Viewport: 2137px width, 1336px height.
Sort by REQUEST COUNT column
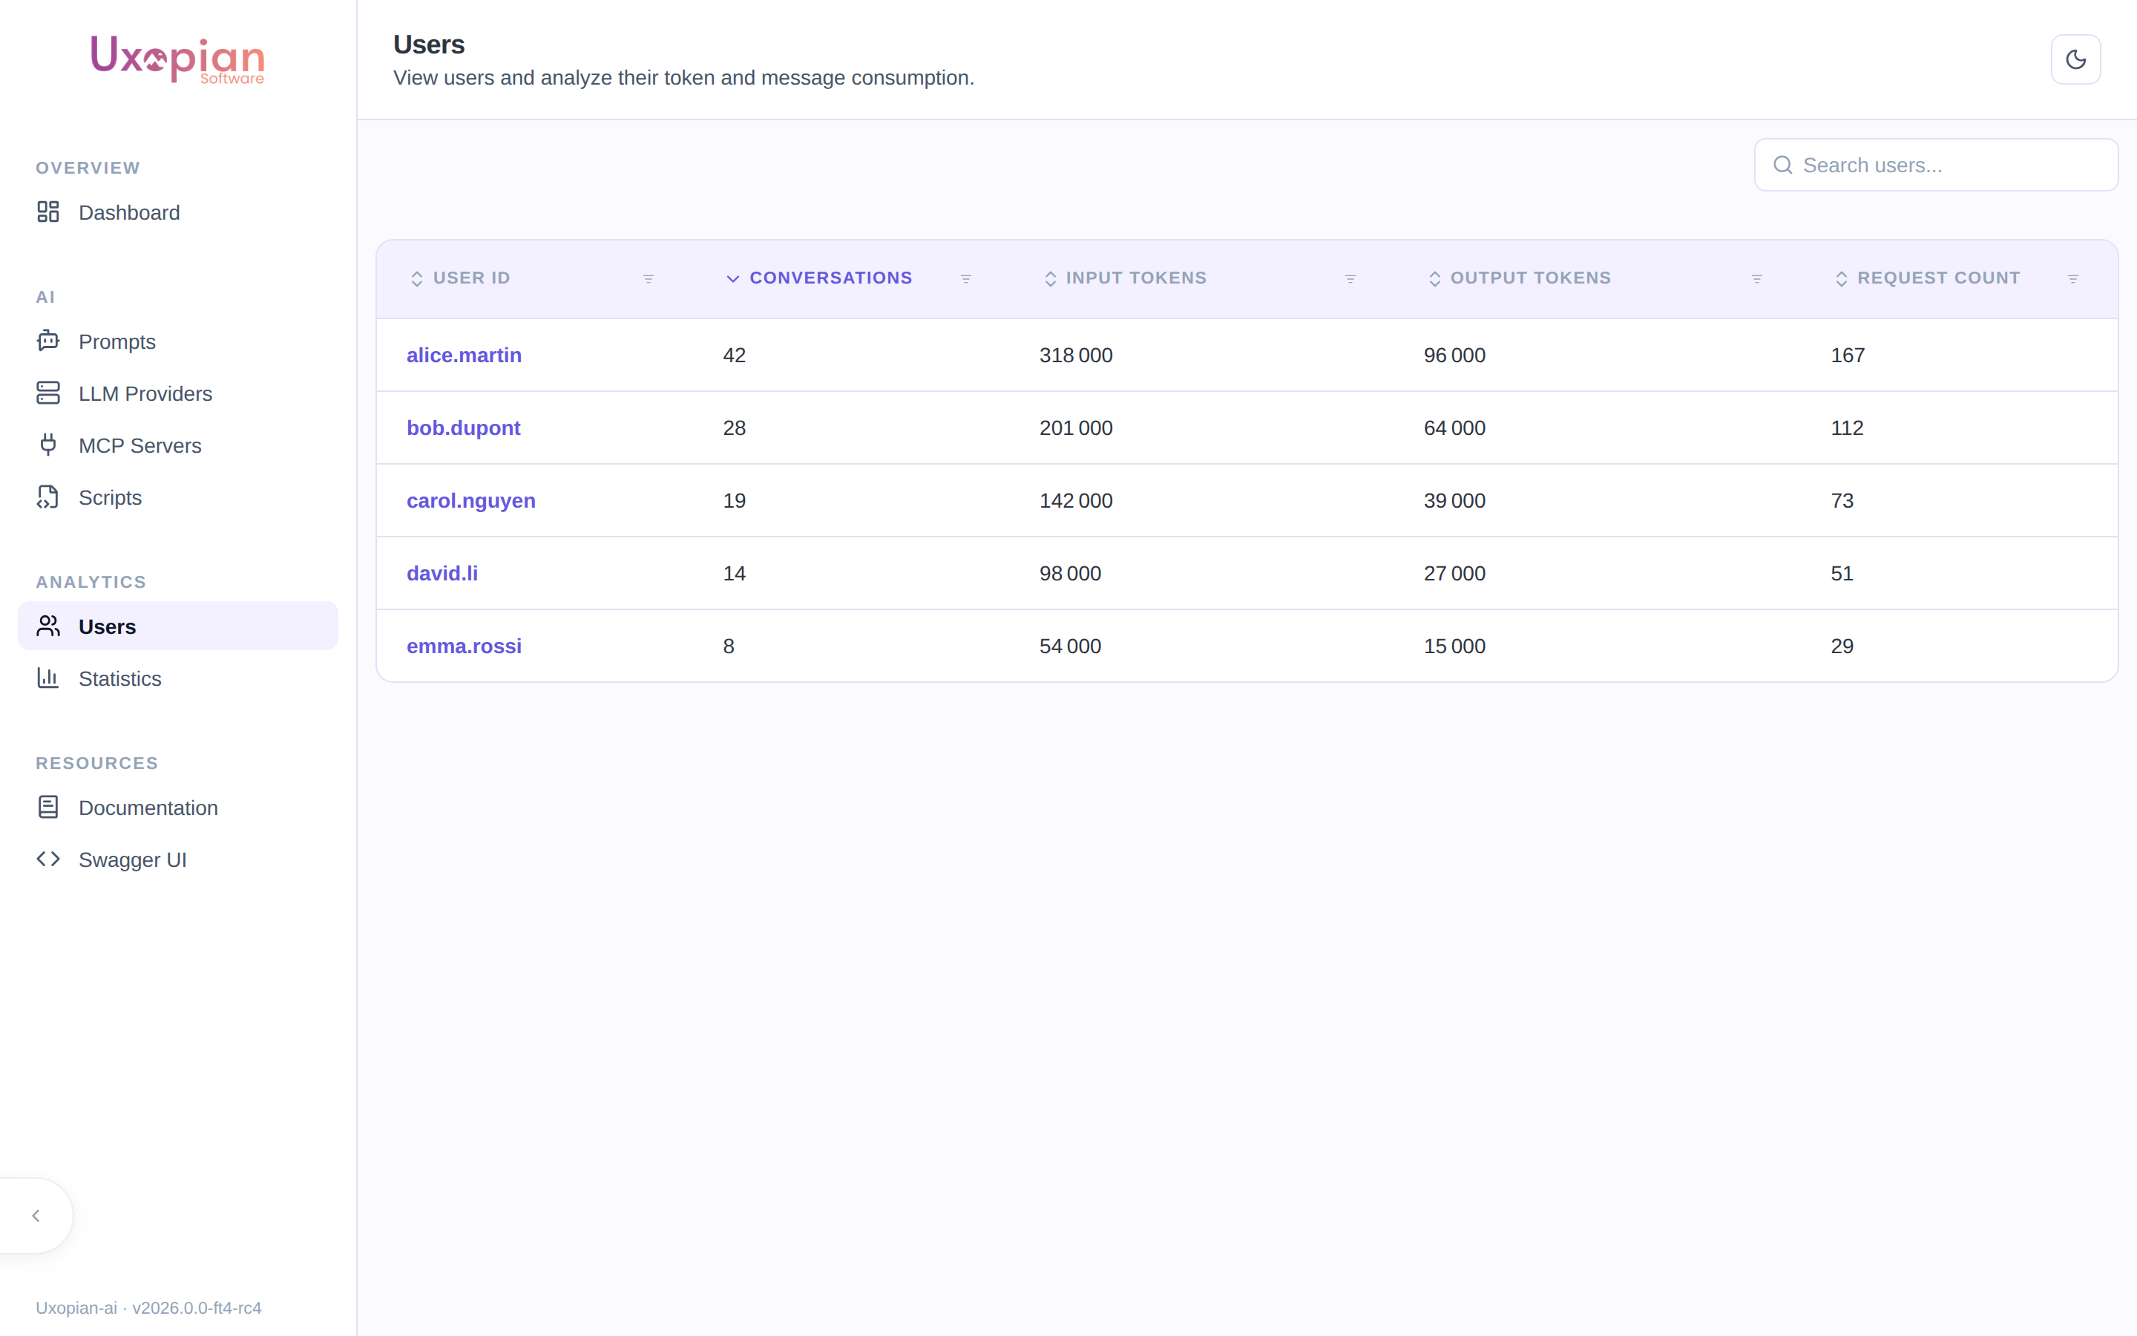(x=1928, y=278)
